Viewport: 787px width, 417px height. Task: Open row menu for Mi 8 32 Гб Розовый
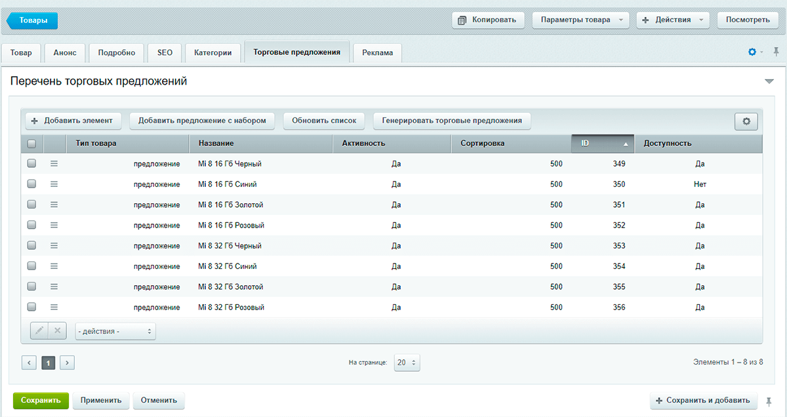tap(54, 307)
